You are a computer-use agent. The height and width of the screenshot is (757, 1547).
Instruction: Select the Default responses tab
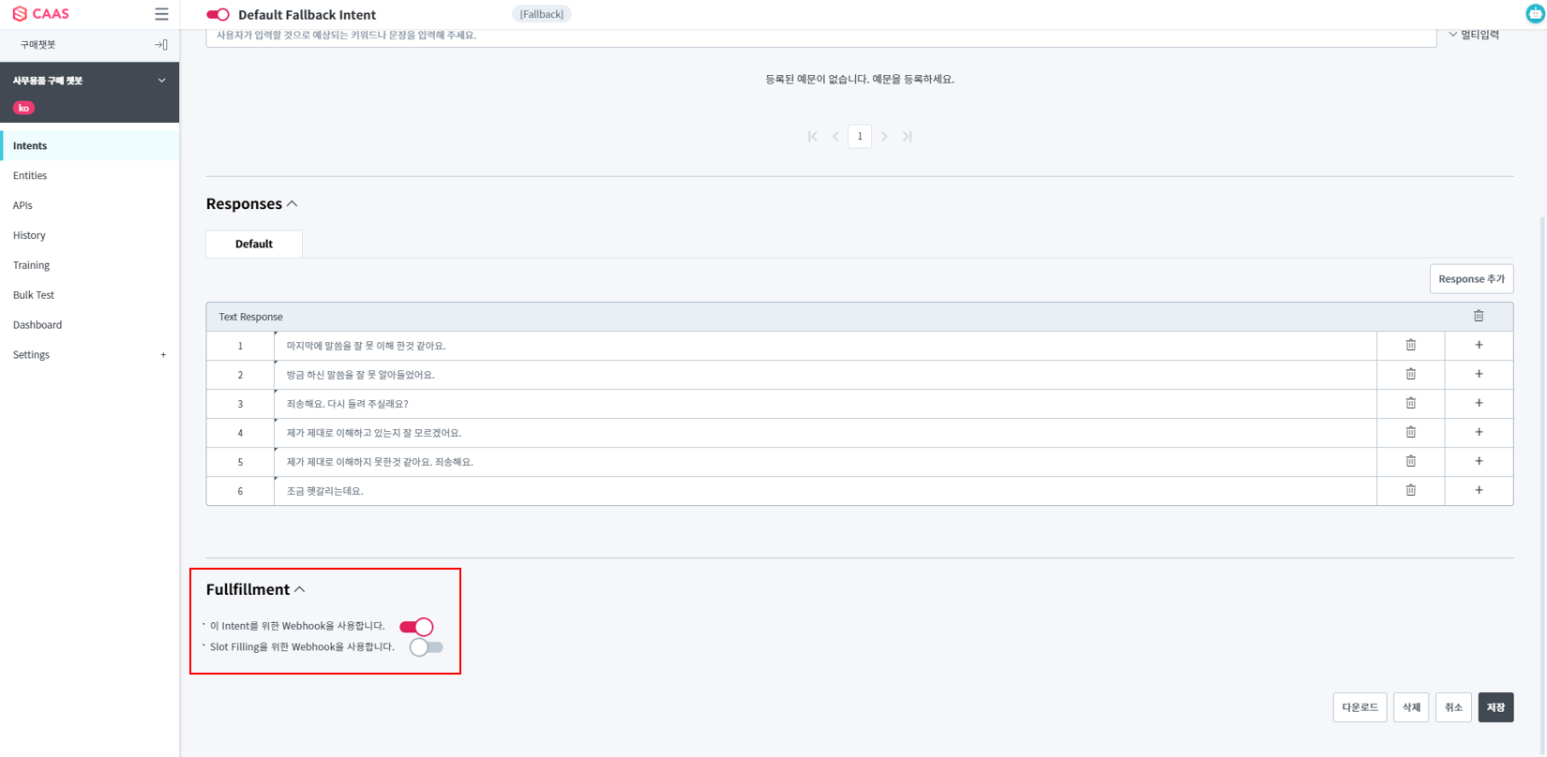[253, 245]
